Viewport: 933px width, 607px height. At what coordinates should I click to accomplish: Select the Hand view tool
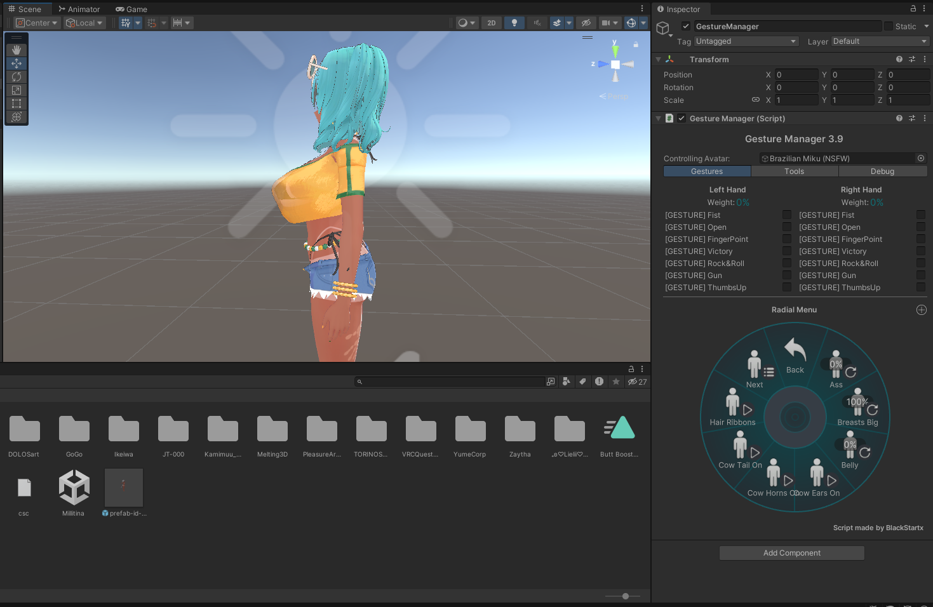17,50
